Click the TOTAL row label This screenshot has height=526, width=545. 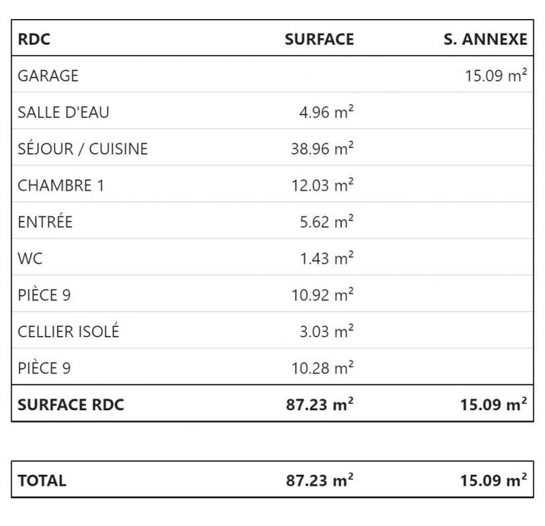42,480
